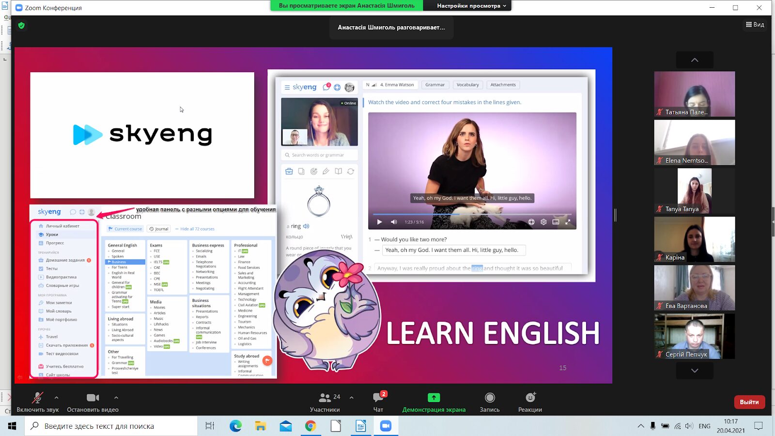
Task: Click the green screen-sharing notification banner
Action: (346, 6)
